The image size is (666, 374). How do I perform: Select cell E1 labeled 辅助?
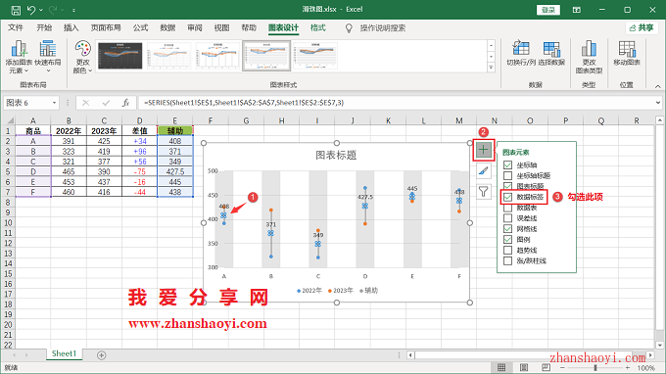pyautogui.click(x=175, y=131)
